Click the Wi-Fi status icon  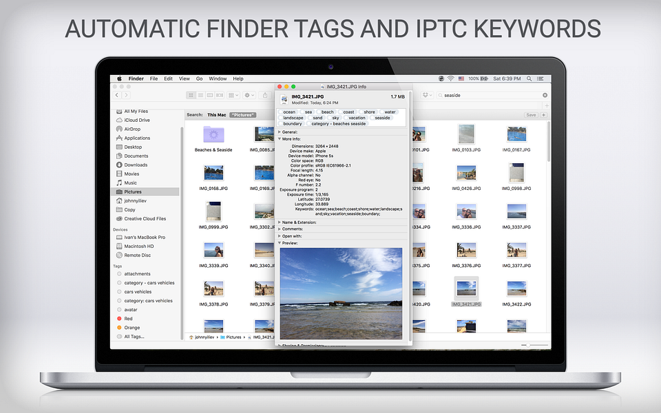pyautogui.click(x=450, y=78)
